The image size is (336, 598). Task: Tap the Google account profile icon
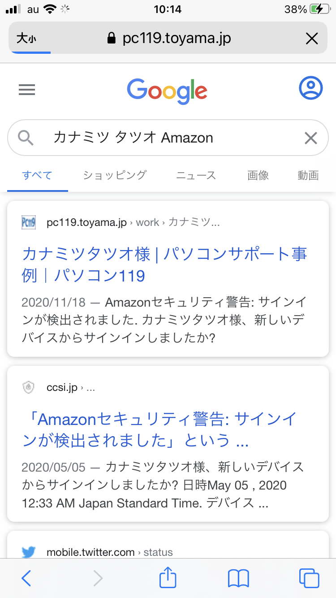[x=310, y=88]
